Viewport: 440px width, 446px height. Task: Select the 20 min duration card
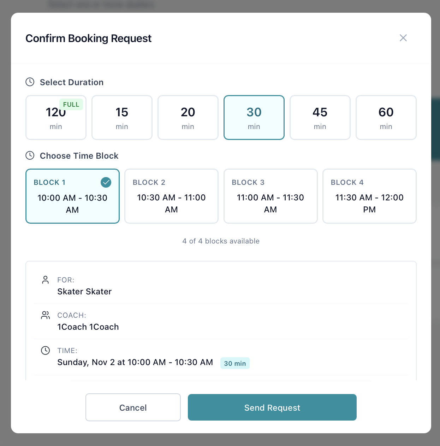click(188, 117)
